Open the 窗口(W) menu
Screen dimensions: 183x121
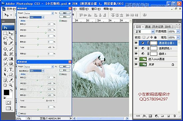click(x=96, y=9)
